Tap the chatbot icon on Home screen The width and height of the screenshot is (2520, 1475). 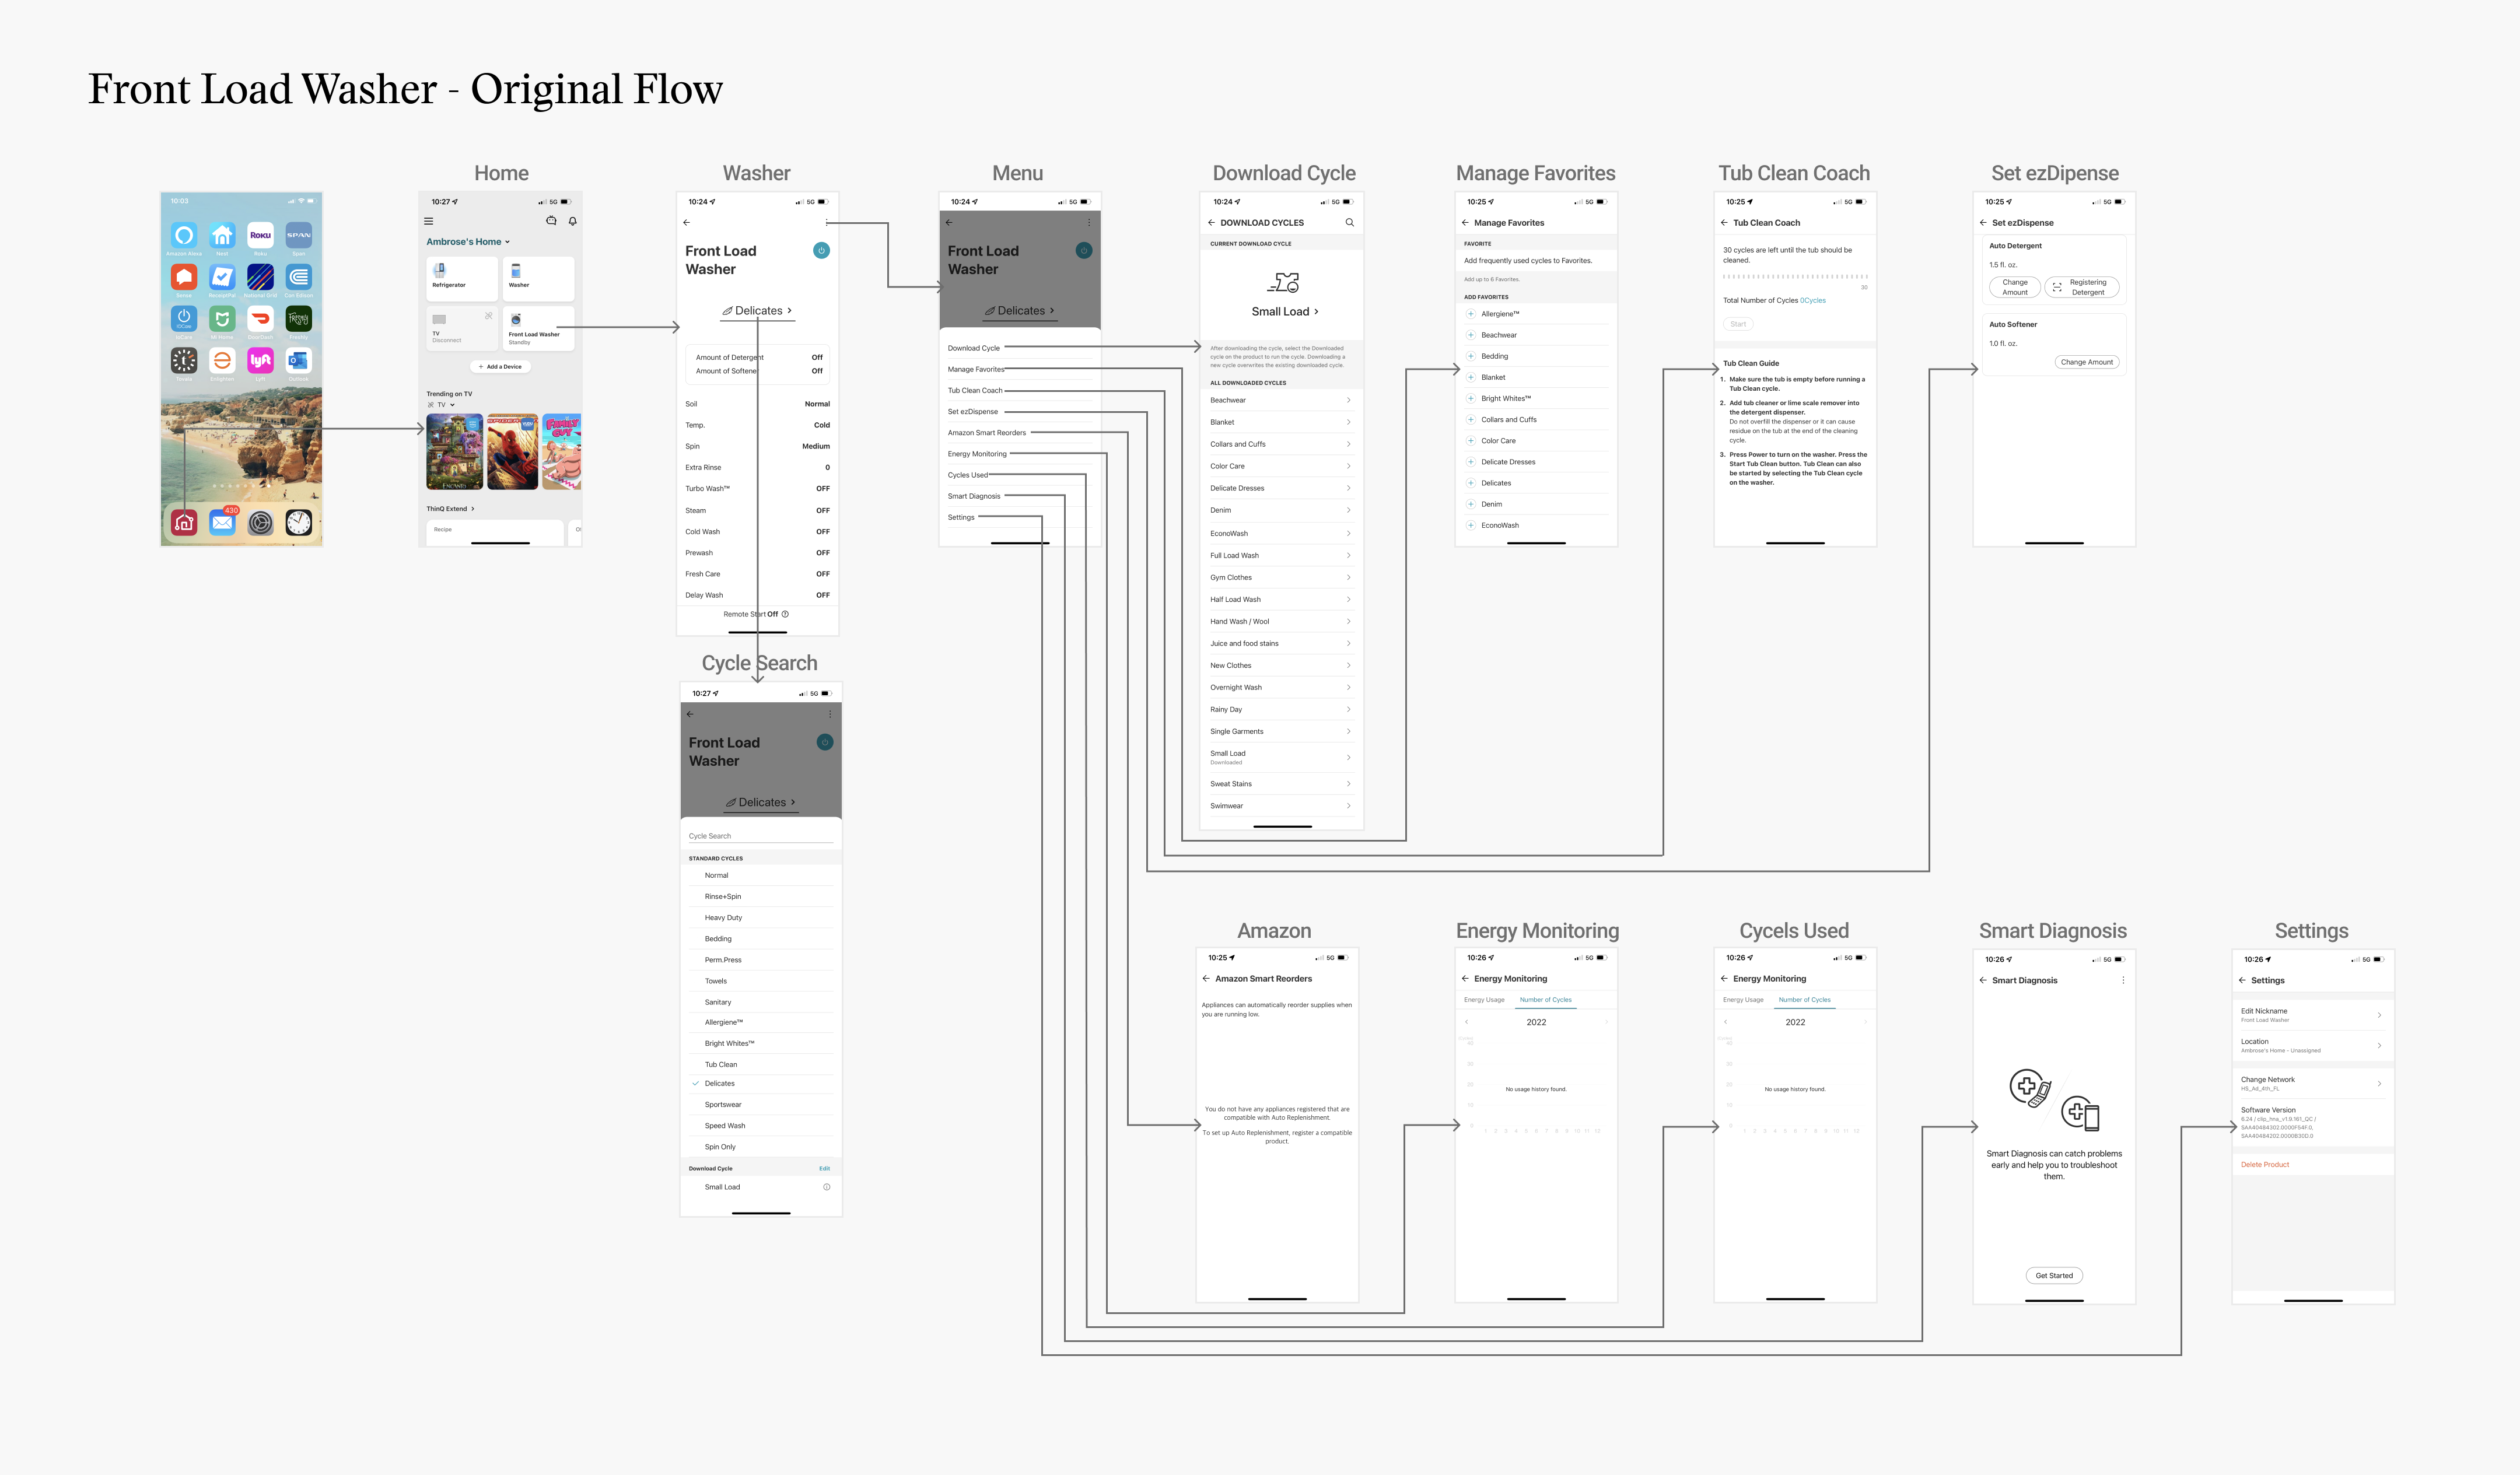(x=551, y=221)
